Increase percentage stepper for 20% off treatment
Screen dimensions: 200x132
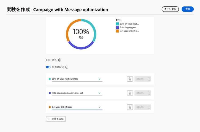[149, 78]
